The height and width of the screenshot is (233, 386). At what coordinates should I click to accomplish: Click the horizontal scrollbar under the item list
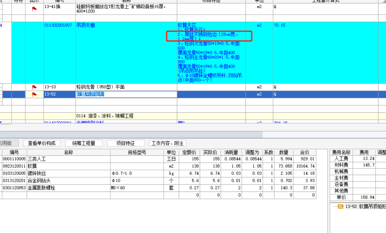coord(131,134)
